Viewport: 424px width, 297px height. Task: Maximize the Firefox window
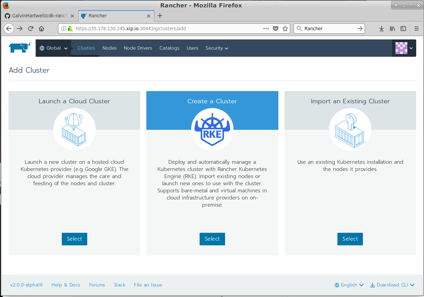click(x=411, y=5)
